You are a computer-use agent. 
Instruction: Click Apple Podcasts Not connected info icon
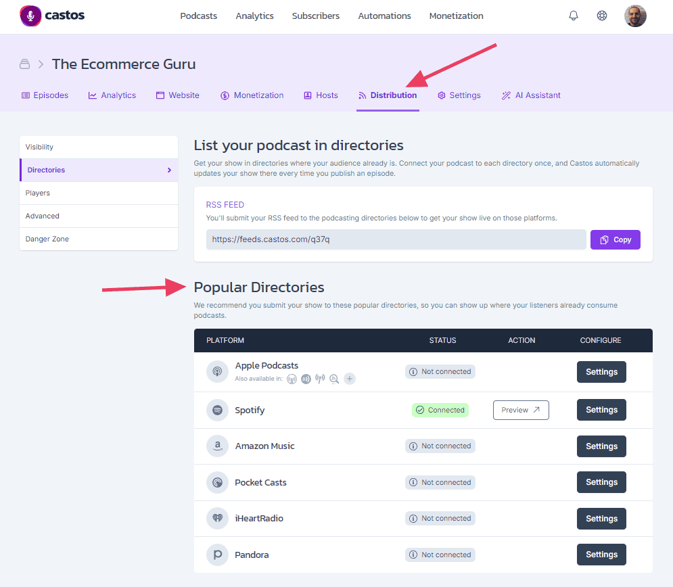pyautogui.click(x=413, y=372)
